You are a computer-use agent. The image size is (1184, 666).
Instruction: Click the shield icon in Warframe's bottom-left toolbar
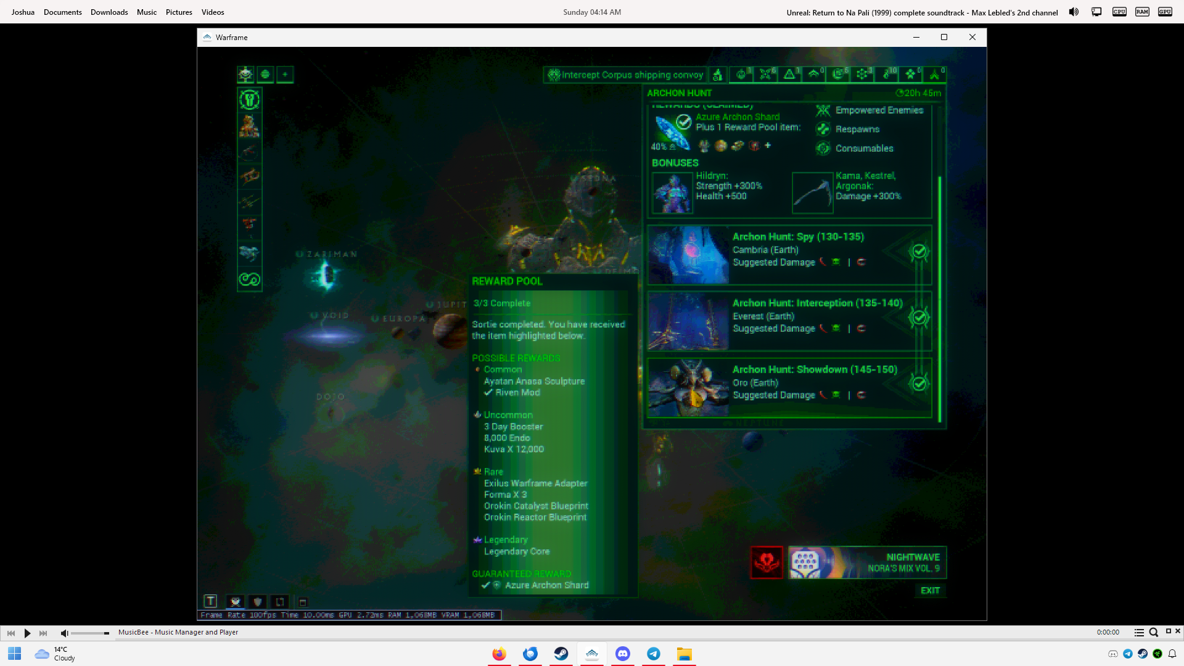click(258, 601)
